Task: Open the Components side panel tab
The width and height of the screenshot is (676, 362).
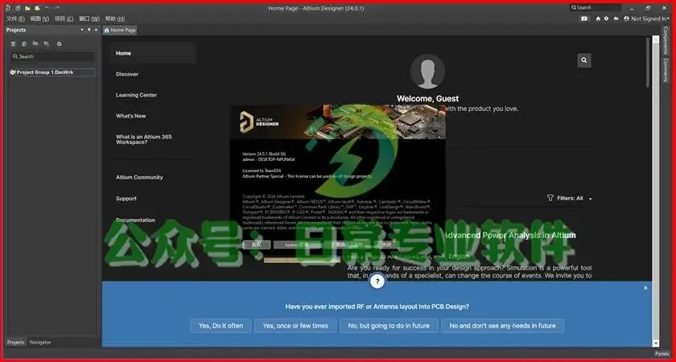Action: point(666,40)
